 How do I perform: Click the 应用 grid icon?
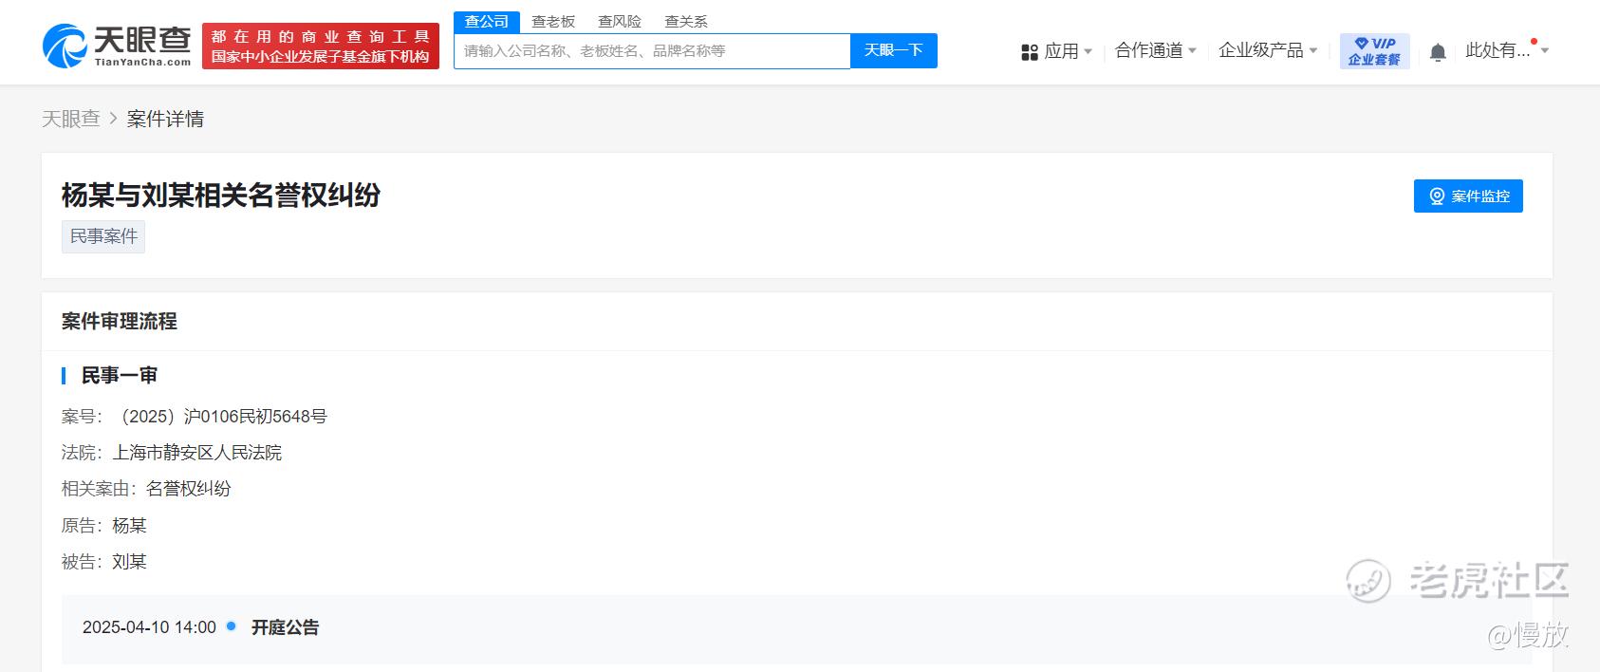tap(1030, 52)
